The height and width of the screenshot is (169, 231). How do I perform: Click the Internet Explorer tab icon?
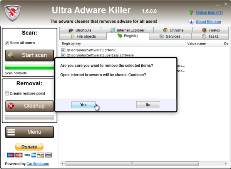(x=113, y=30)
